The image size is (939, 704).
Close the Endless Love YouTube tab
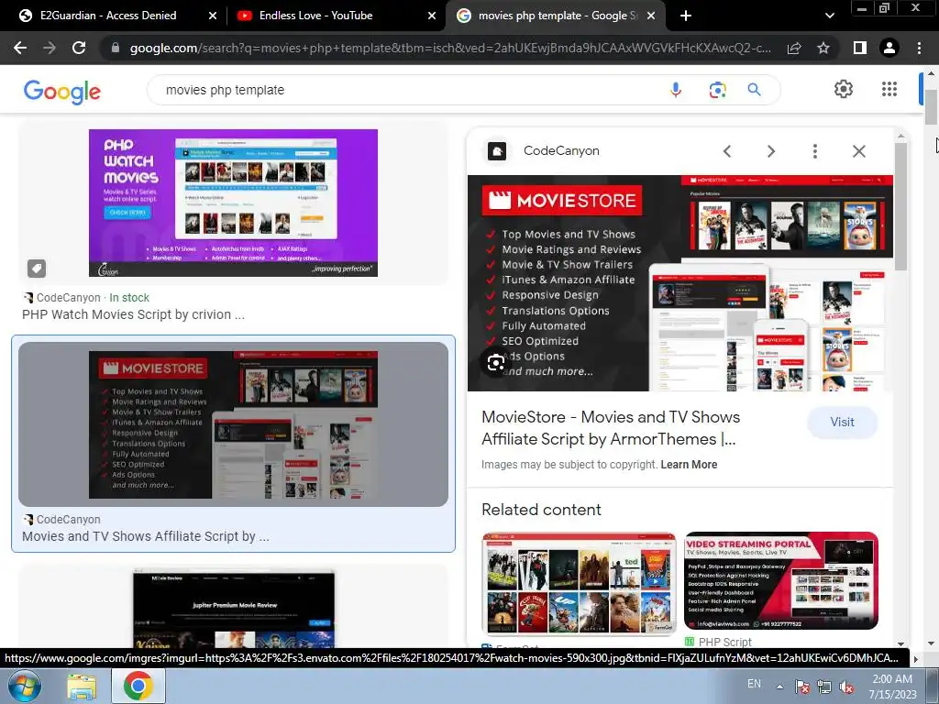(x=432, y=16)
